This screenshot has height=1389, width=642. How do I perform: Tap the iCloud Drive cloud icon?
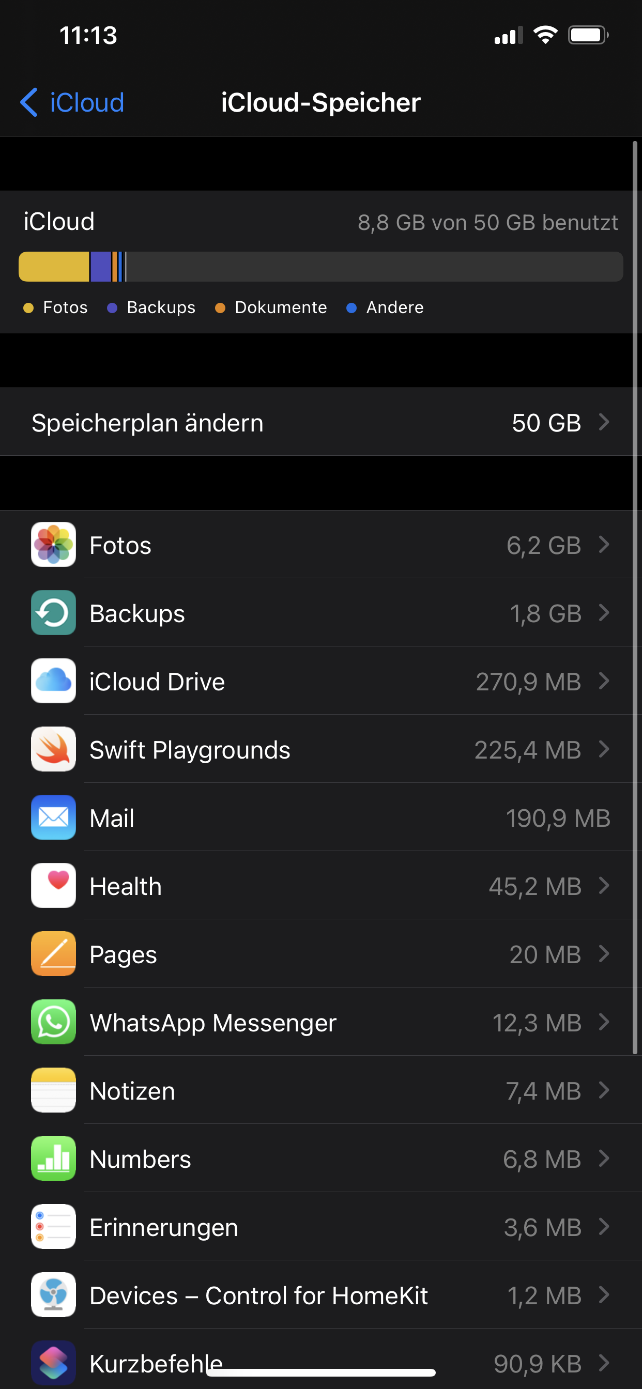(53, 681)
